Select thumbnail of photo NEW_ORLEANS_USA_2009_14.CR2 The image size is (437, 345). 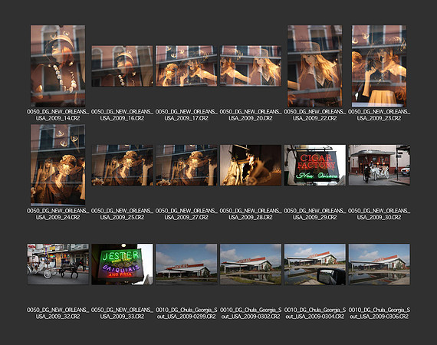[58, 66]
